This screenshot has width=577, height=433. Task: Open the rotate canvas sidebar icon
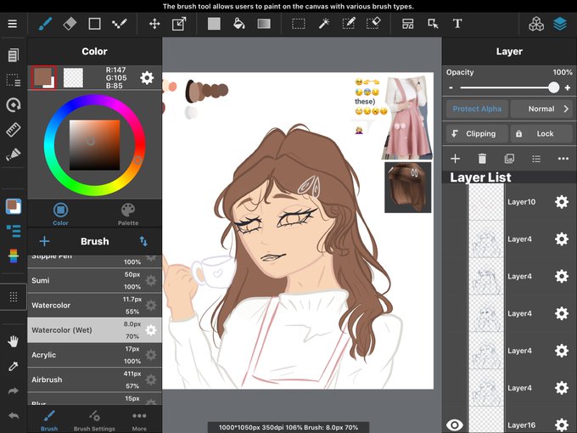14,105
